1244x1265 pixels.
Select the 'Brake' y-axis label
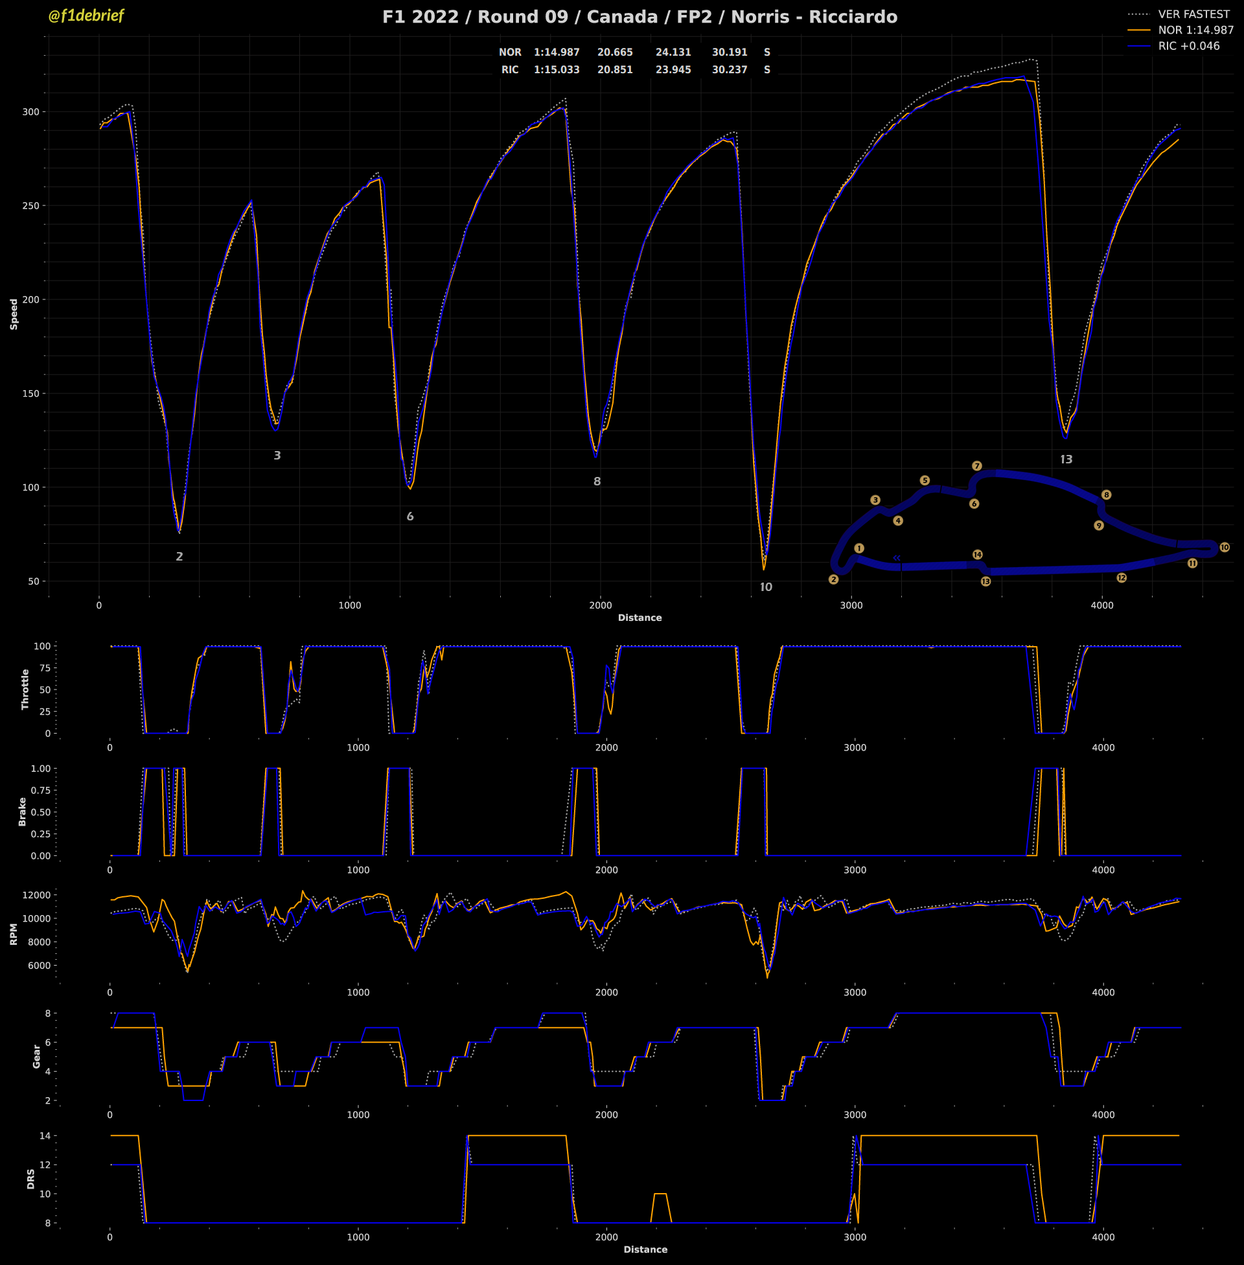(22, 811)
